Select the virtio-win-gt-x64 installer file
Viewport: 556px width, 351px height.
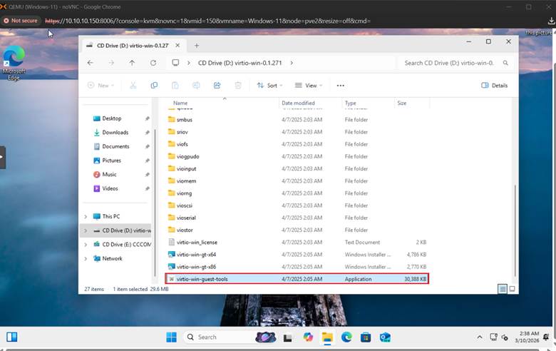point(196,254)
